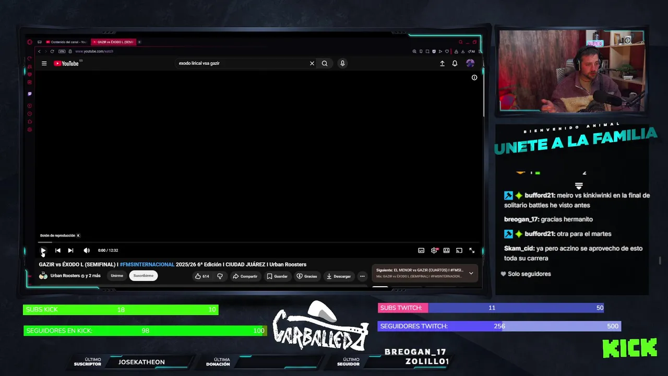Enter fullscreen mode in player
The image size is (668, 376).
[472, 251]
